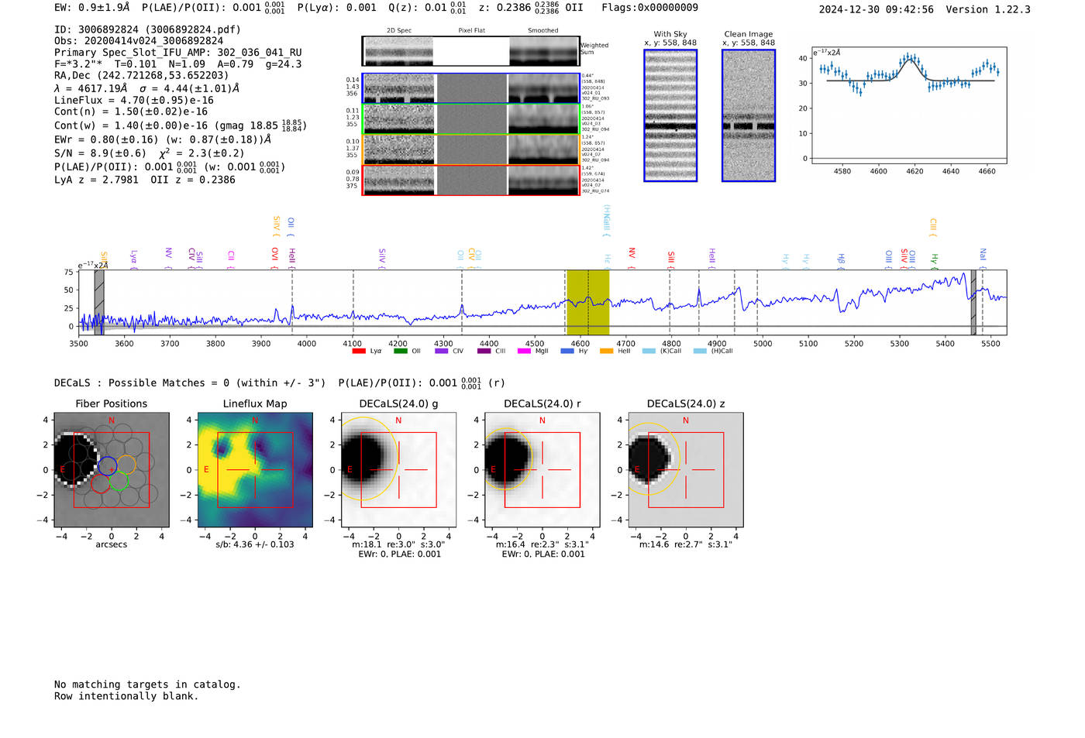The width and height of the screenshot is (1085, 738).
Task: Click 'Row intentionally blank.' text
Action: point(126,696)
